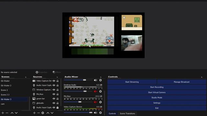
Task: Click the firefighter game capture in preview
Action: [x=92, y=32]
